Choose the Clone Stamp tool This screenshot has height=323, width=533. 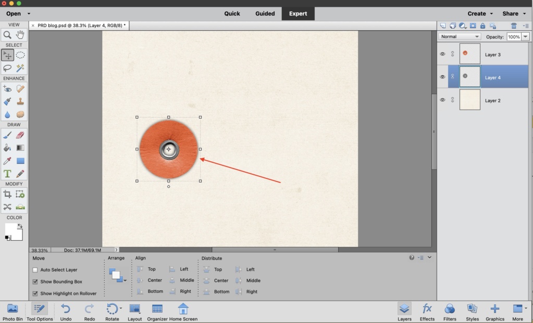pos(20,101)
